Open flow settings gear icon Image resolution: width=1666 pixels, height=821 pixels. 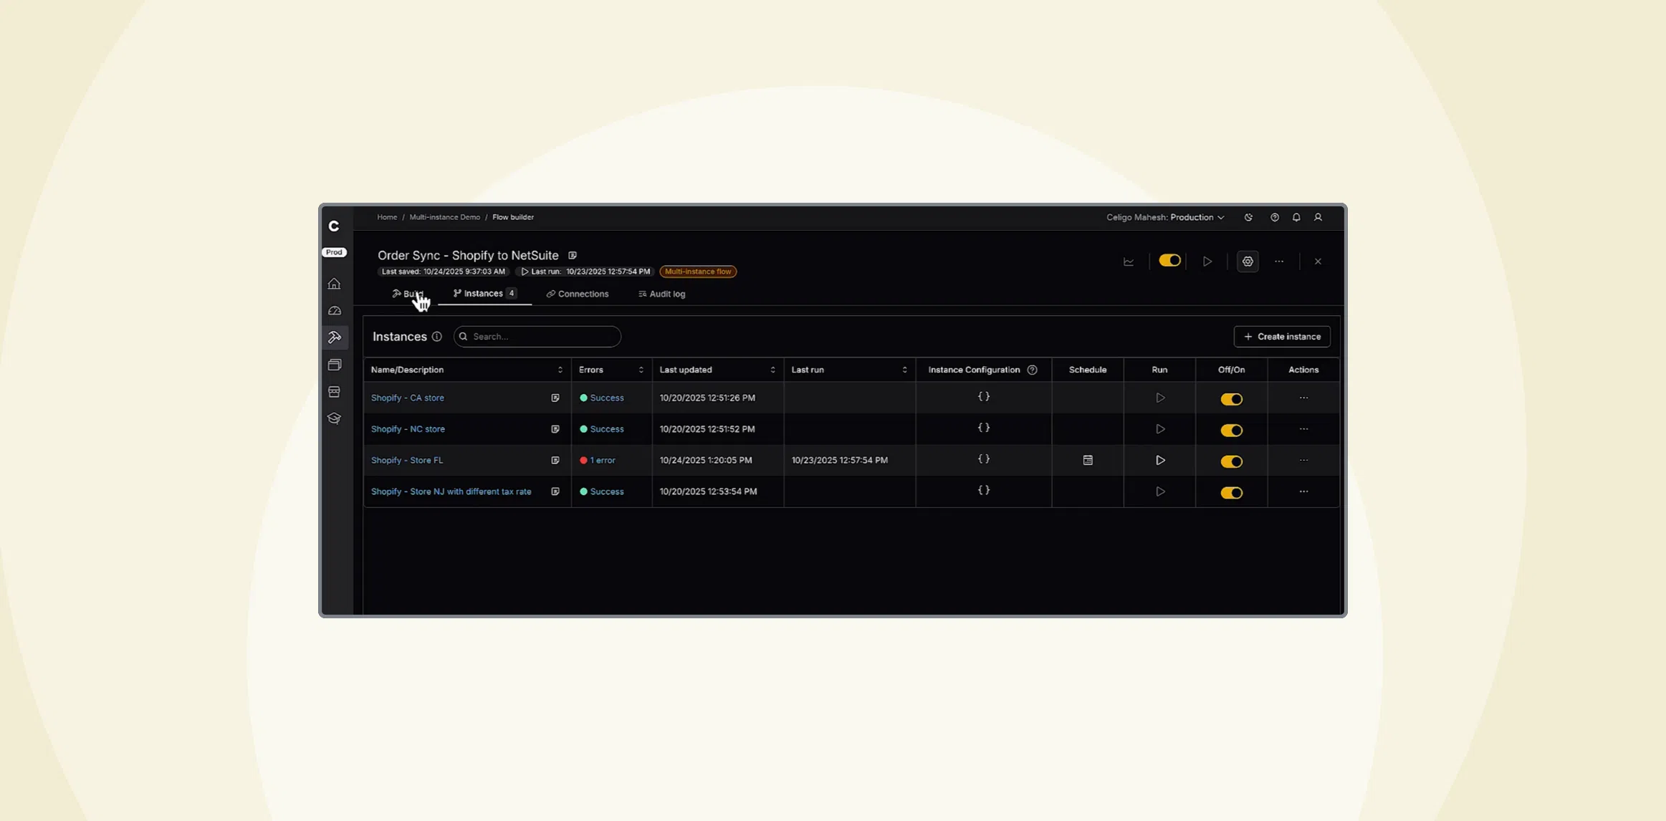pos(1248,261)
